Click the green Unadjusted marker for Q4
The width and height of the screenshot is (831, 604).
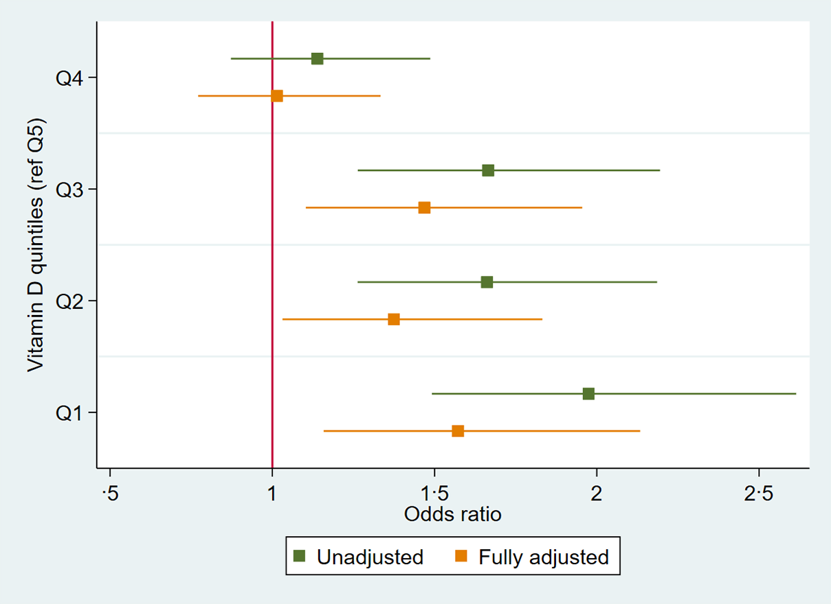point(317,58)
